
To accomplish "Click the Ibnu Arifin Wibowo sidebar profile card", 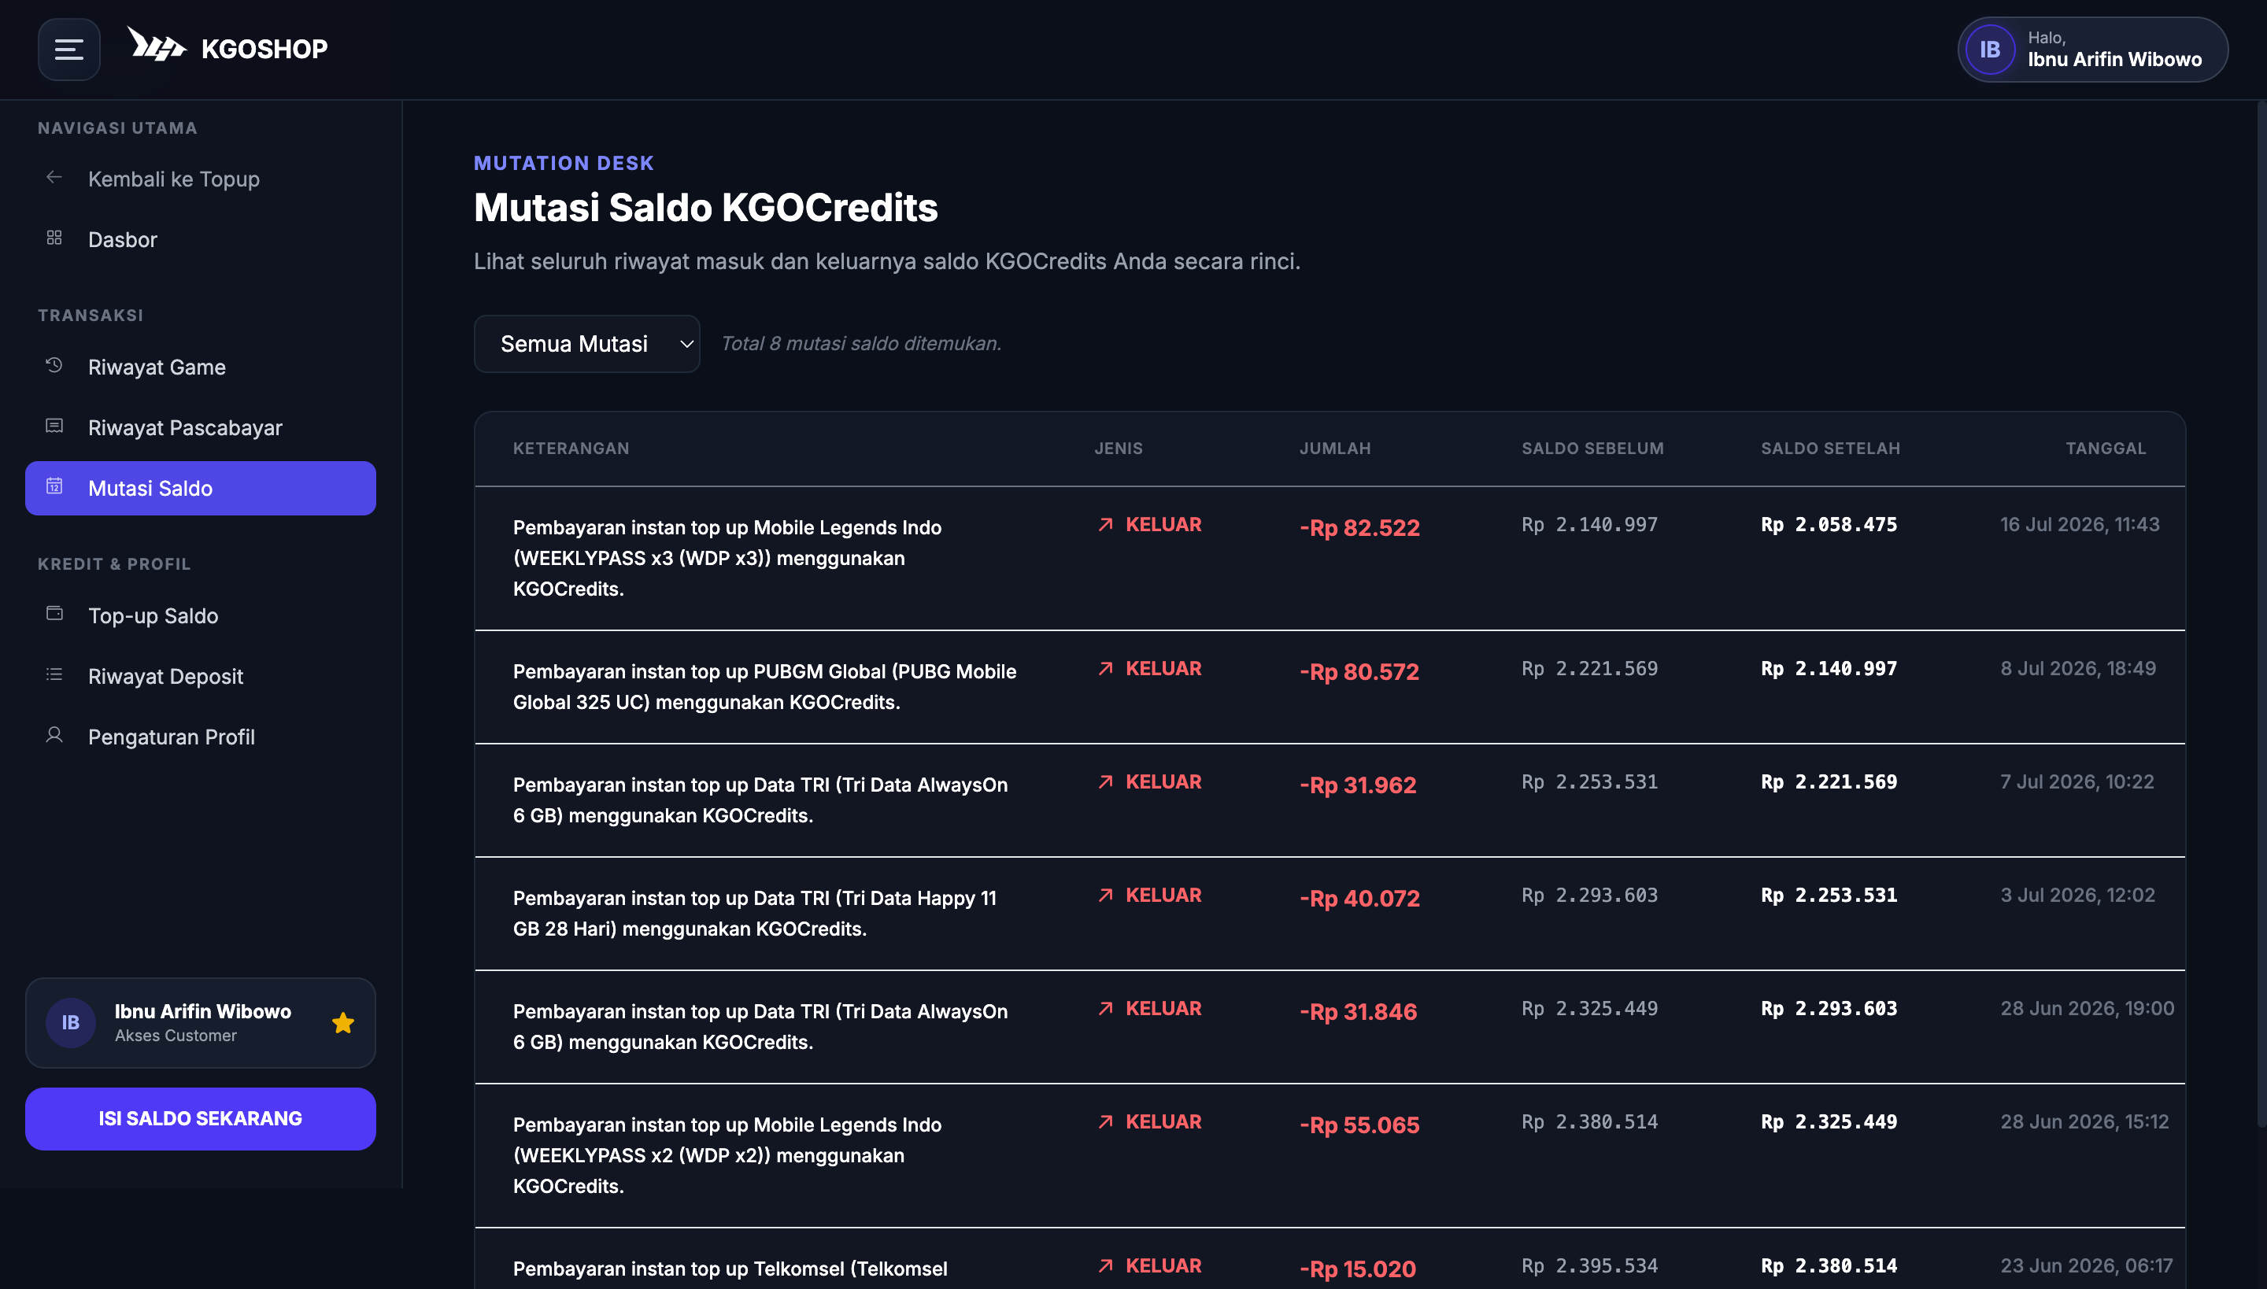I will 200,1023.
